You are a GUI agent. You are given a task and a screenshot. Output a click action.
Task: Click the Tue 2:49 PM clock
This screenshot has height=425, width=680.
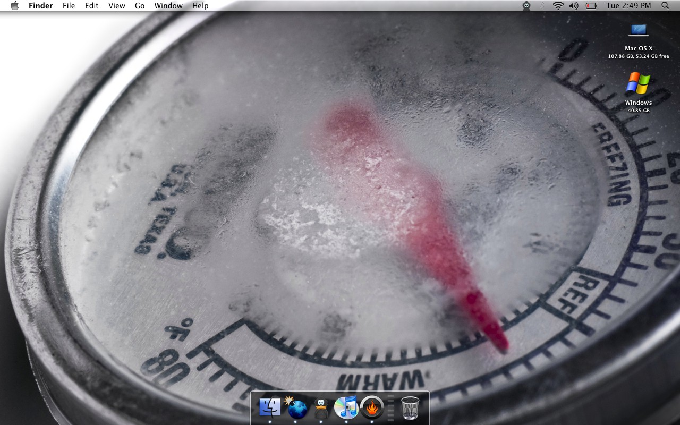(628, 5)
